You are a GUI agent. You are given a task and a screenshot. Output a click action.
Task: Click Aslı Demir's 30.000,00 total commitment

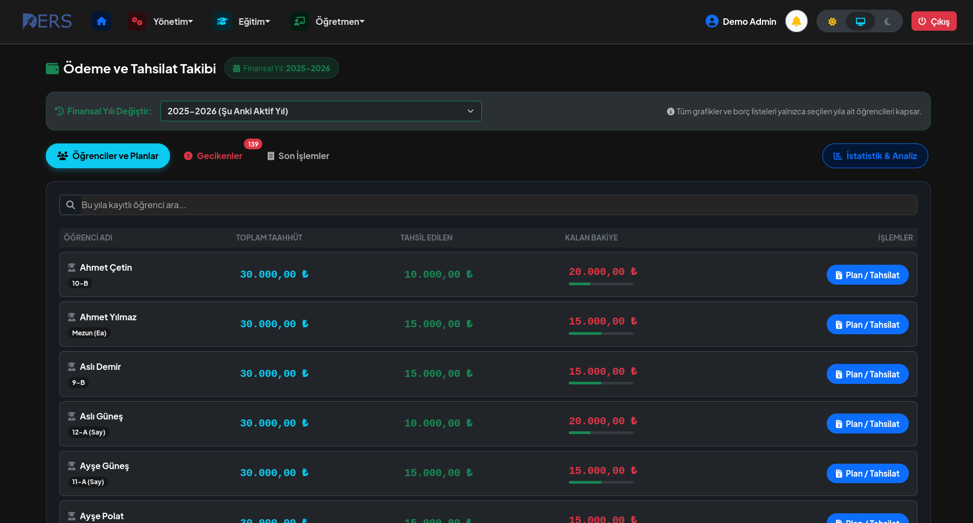click(274, 374)
